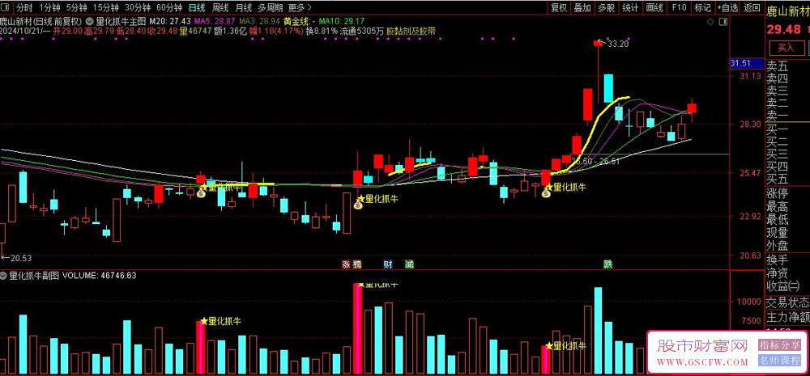Click the 33.20 high price candle
810x376 pixels.
coord(599,44)
